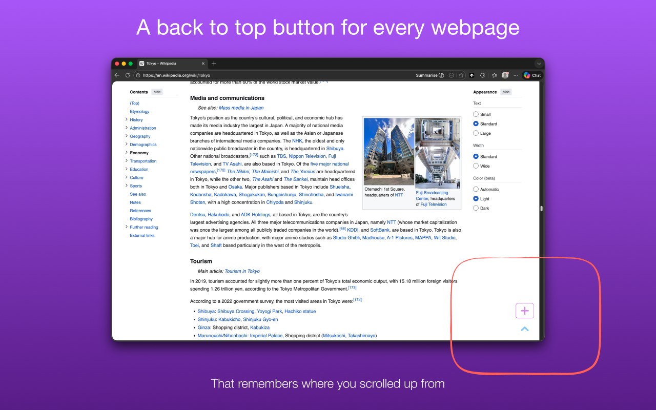The image size is (656, 410).
Task: Expand the Culture contents section
Action: (126, 177)
